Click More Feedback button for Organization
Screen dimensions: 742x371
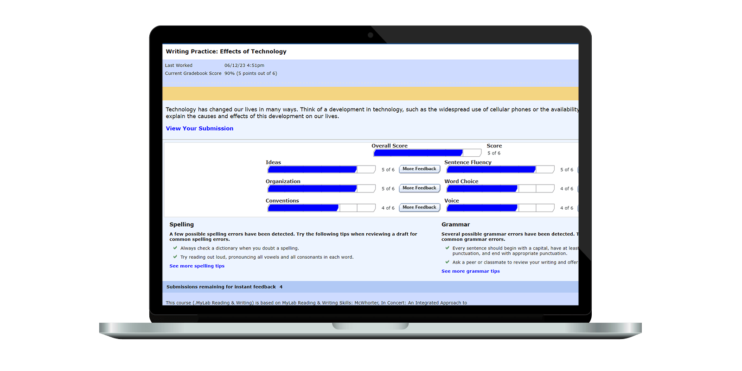tap(419, 188)
